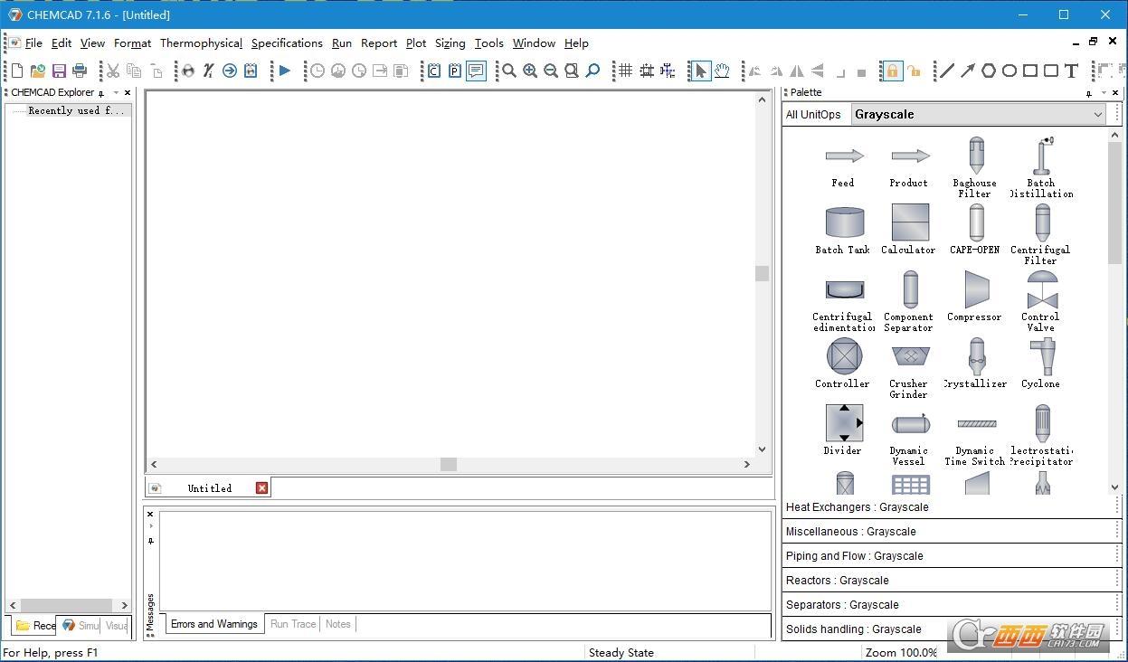The height and width of the screenshot is (662, 1128).
Task: Choose the Cyclone unit icon
Action: pos(1042,356)
